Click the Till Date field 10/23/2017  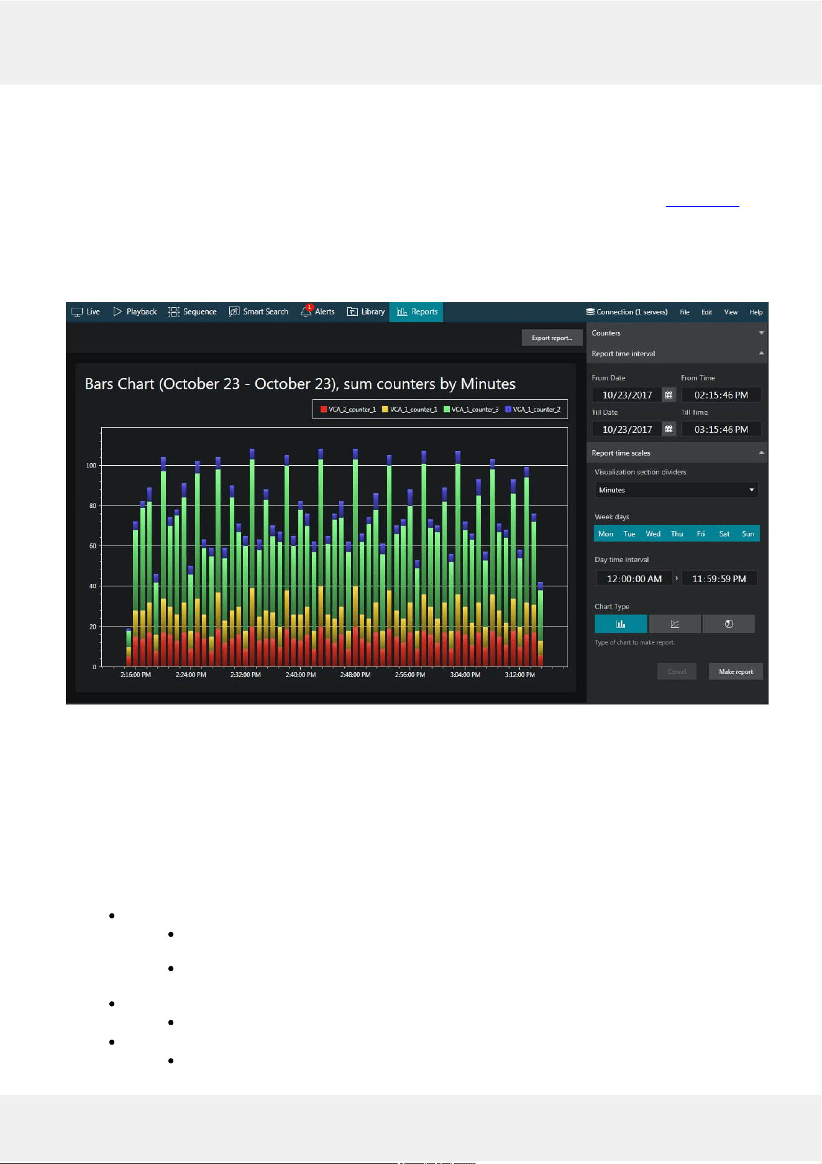pyautogui.click(x=628, y=429)
